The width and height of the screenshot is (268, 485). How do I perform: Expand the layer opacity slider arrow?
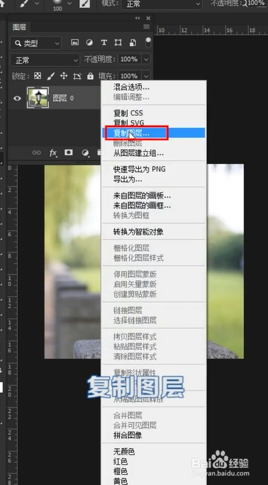pyautogui.click(x=146, y=59)
